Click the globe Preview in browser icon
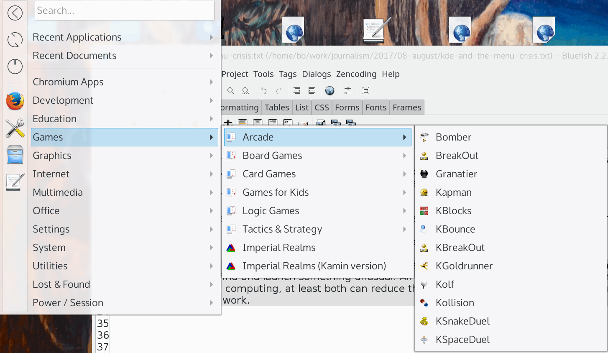 pos(330,91)
